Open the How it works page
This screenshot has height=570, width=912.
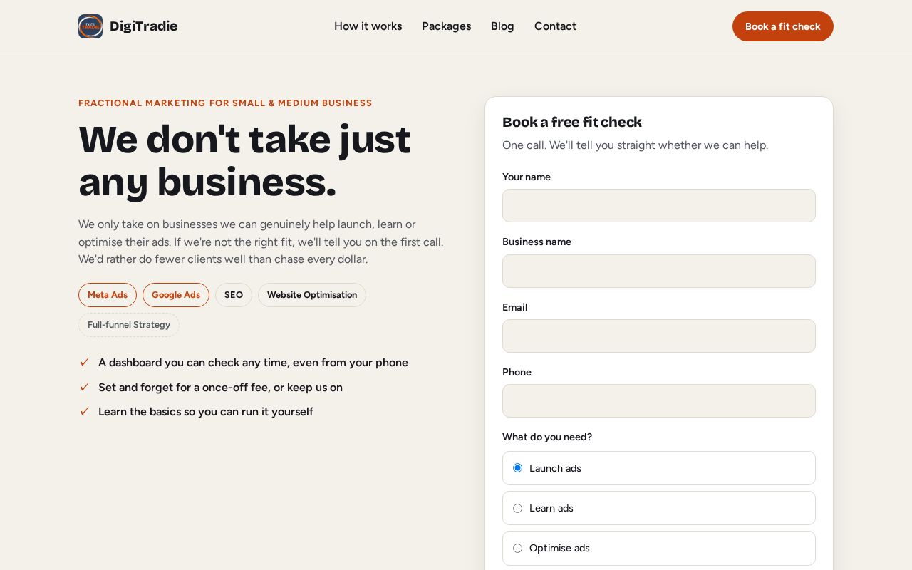(x=368, y=26)
